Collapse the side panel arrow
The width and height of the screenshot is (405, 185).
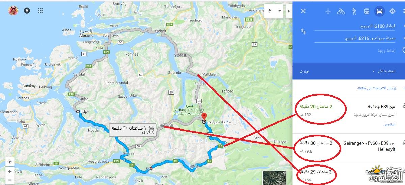click(288, 11)
